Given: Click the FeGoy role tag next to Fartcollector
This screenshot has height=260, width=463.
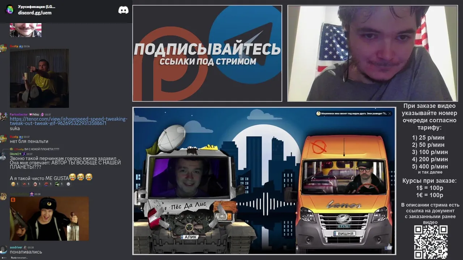Looking at the screenshot, I should [35, 114].
